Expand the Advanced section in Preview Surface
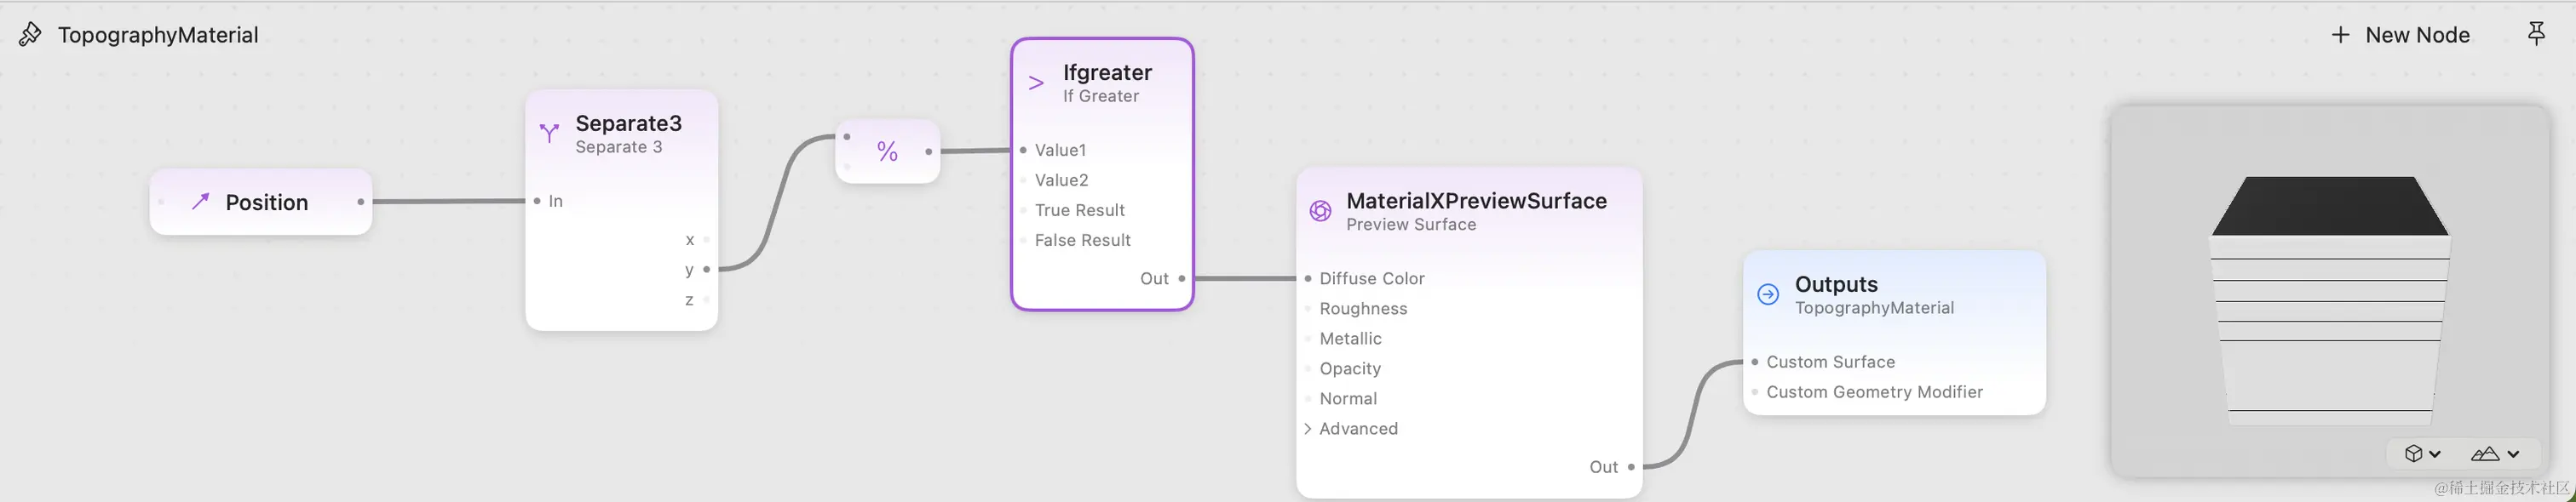The height and width of the screenshot is (502, 2576). [1308, 428]
